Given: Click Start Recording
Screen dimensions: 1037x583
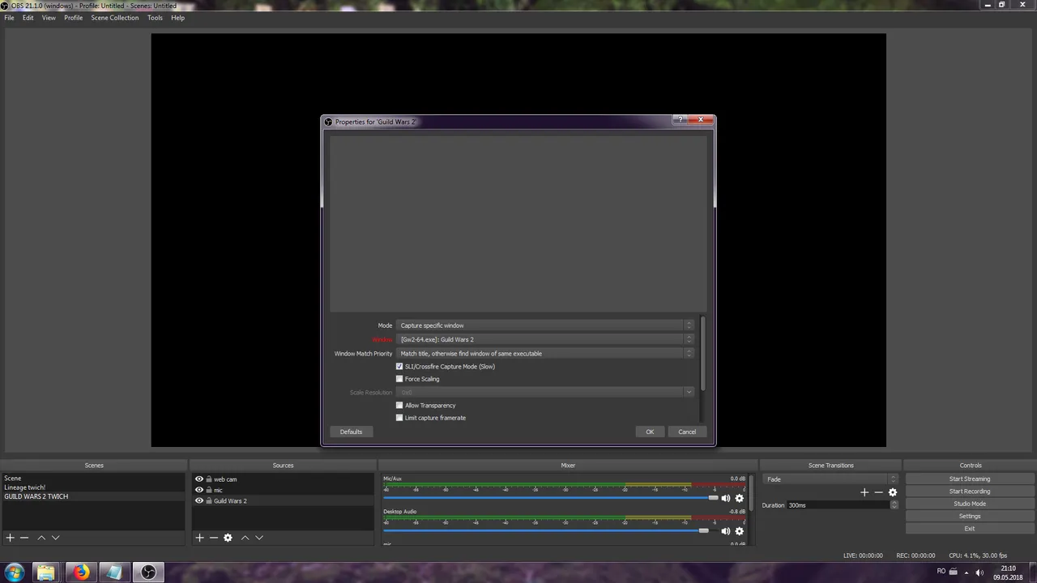Looking at the screenshot, I should [970, 492].
